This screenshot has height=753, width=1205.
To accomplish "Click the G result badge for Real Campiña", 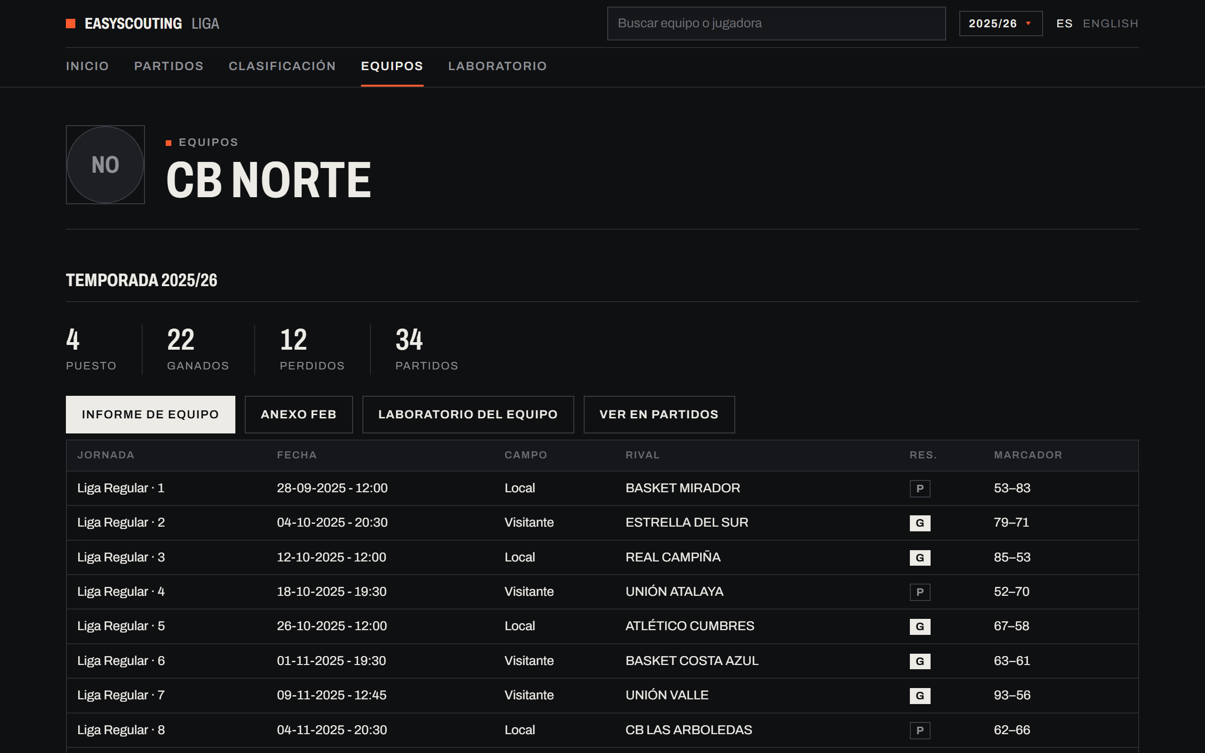I will [920, 558].
